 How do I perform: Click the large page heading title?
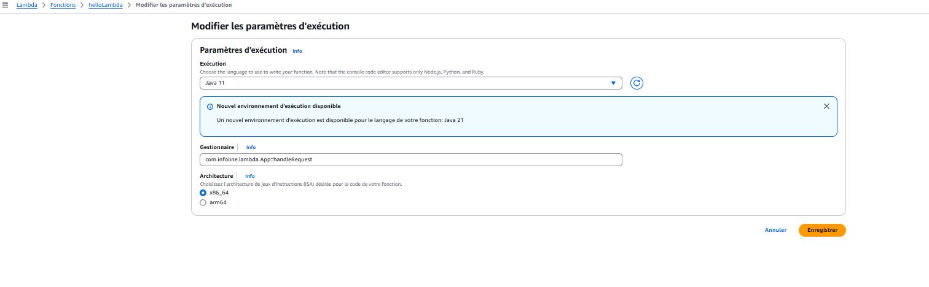[270, 26]
